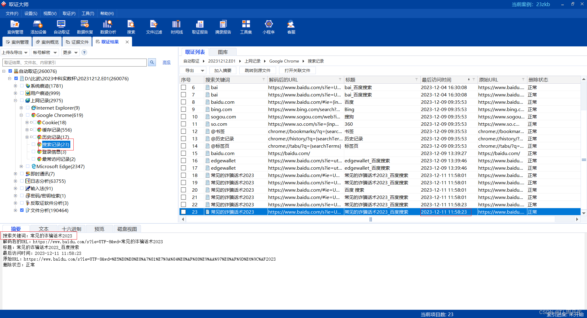Open 更多 dropdown
Viewport: 587px width, 318px height.
click(70, 52)
